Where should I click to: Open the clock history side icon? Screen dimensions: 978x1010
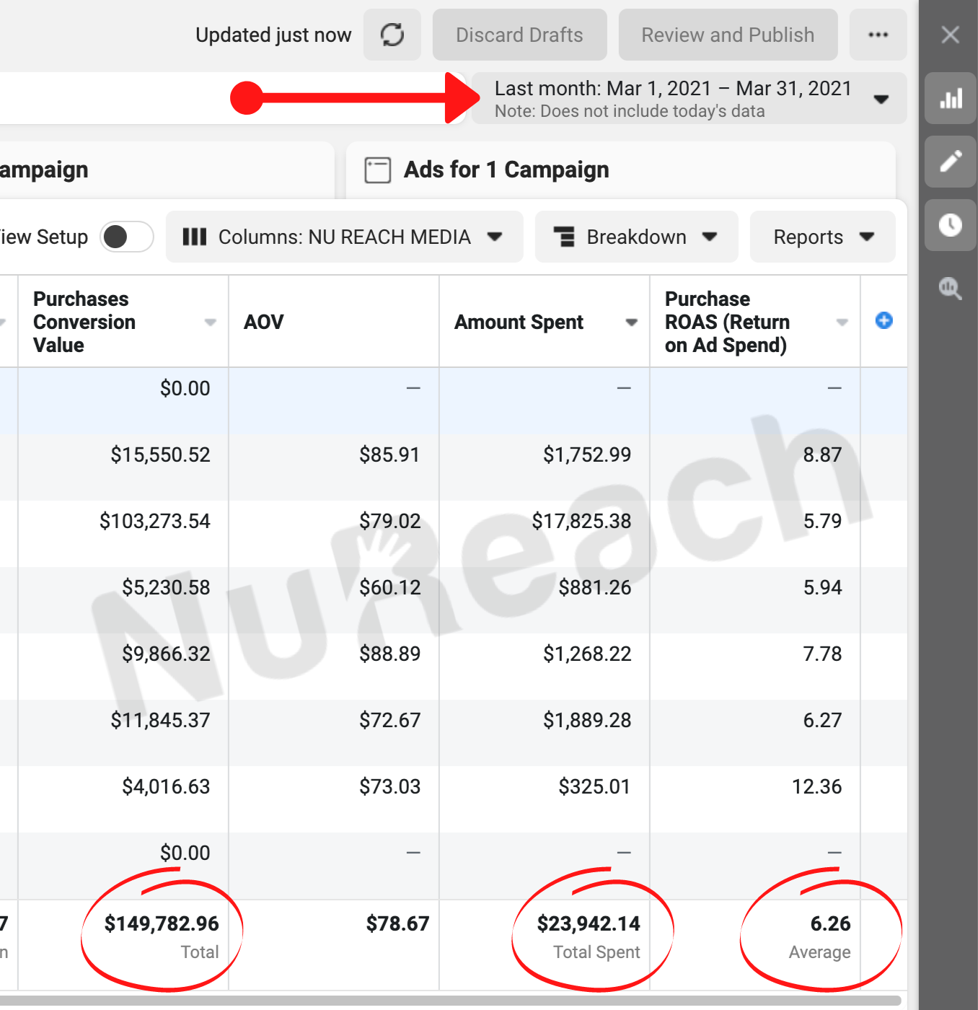pos(951,225)
